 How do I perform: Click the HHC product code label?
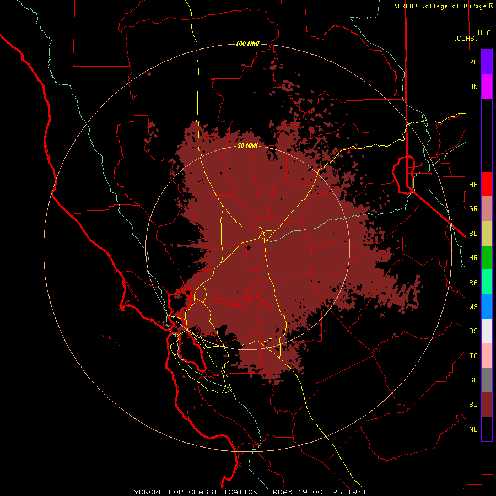coord(484,33)
